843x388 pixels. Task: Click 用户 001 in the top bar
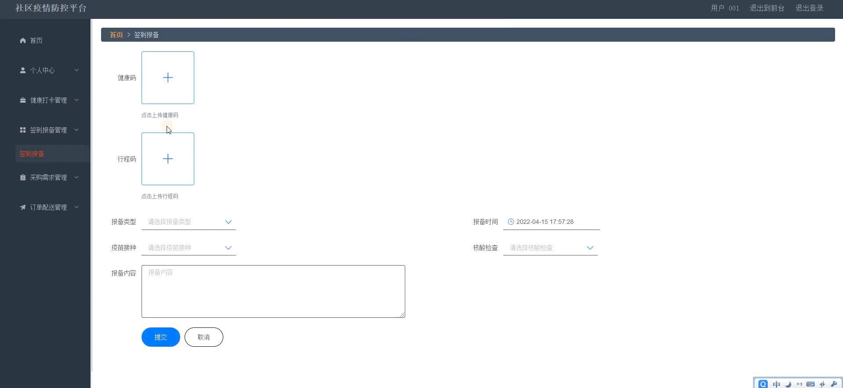point(725,8)
